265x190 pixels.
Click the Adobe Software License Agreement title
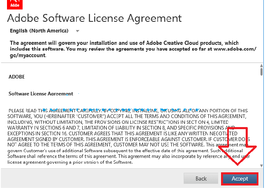point(94,19)
